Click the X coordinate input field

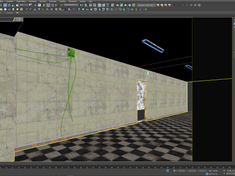(182, 171)
